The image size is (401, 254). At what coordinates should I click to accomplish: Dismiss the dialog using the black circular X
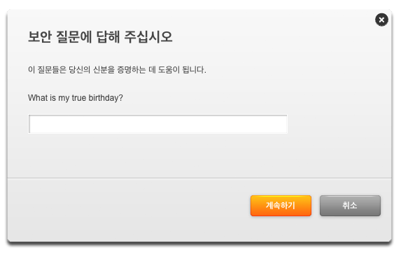click(381, 20)
